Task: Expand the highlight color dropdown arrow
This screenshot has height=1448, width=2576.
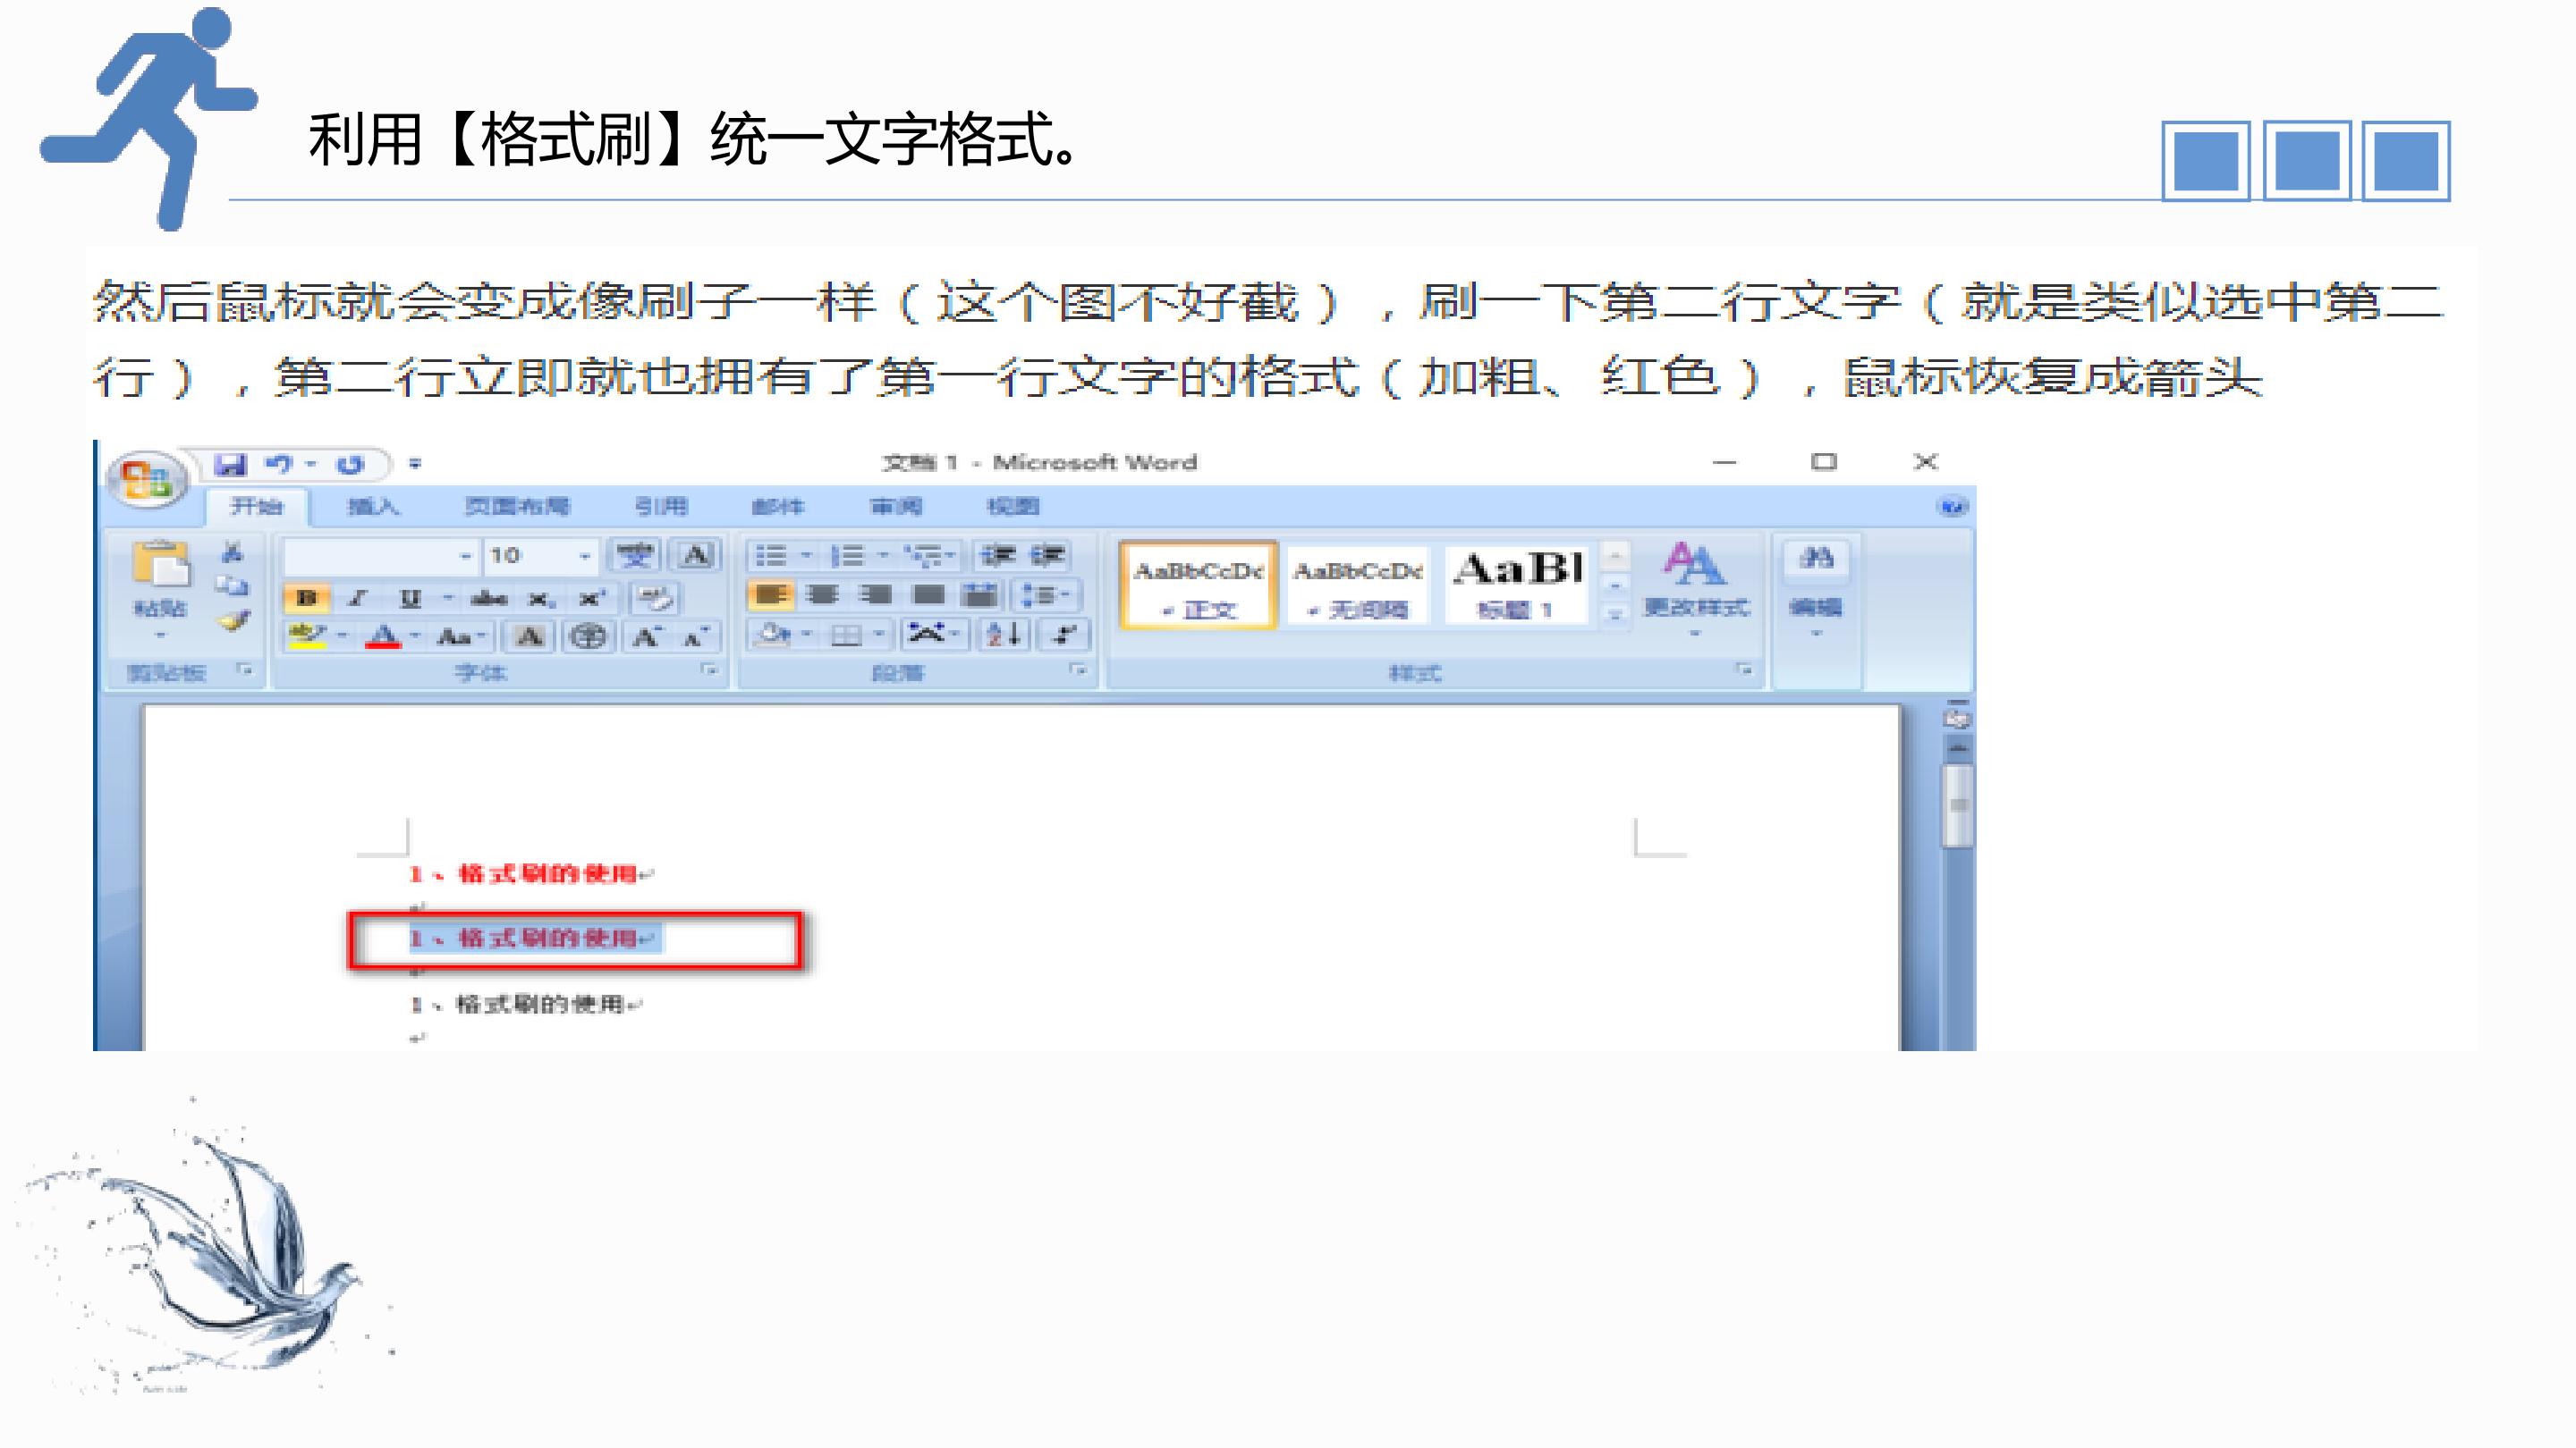Action: click(342, 636)
